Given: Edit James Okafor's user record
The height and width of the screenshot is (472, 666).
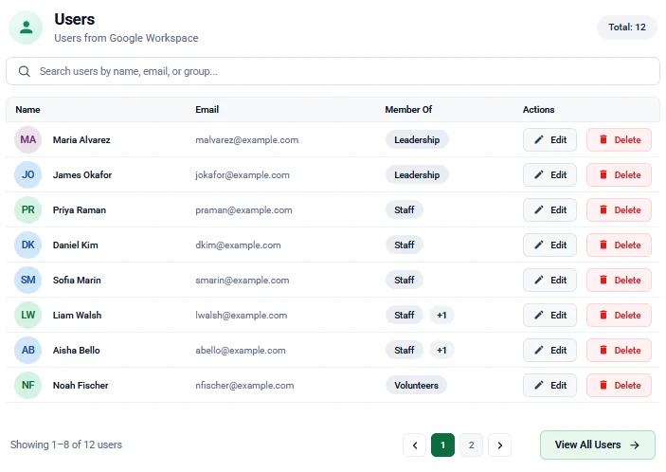Looking at the screenshot, I should 549,174.
